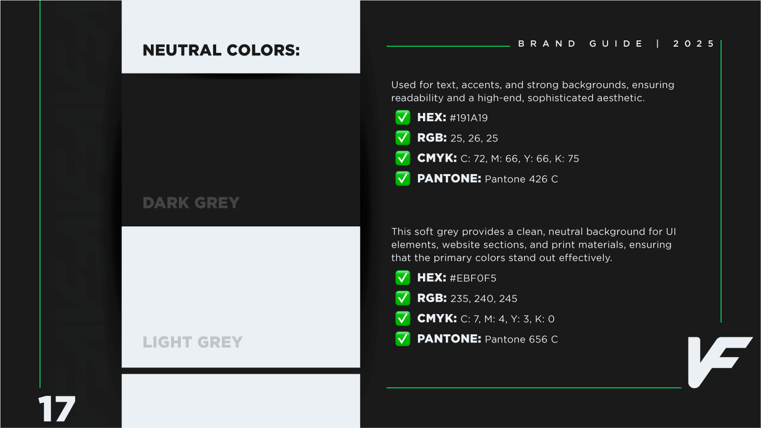Screen dimensions: 761x428
Task: Click the checkmark next to RGB 235, 240, 245
Action: 403,298
